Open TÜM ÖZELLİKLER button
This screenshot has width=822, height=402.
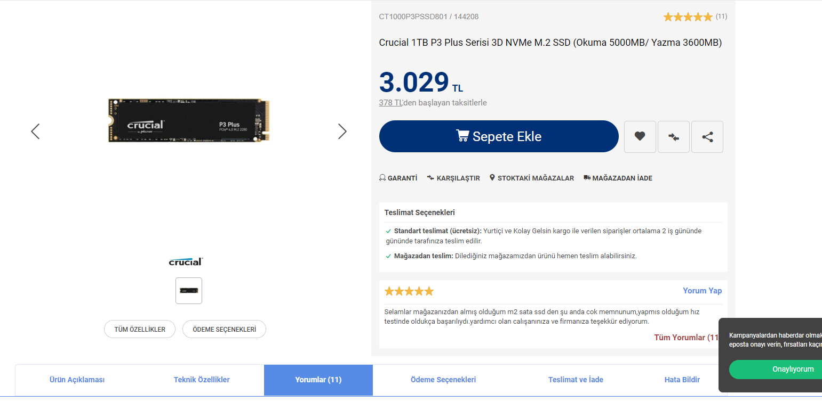[x=140, y=330]
